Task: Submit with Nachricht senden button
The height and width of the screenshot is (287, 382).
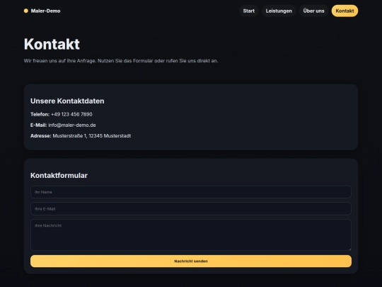Action: 191,261
